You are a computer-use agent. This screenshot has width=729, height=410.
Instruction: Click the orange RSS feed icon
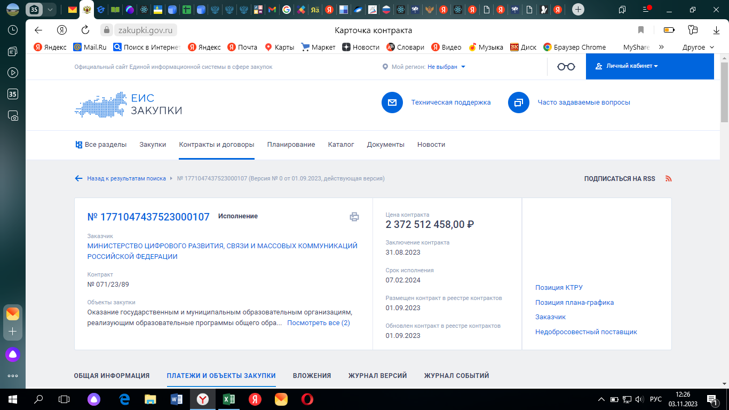click(669, 179)
